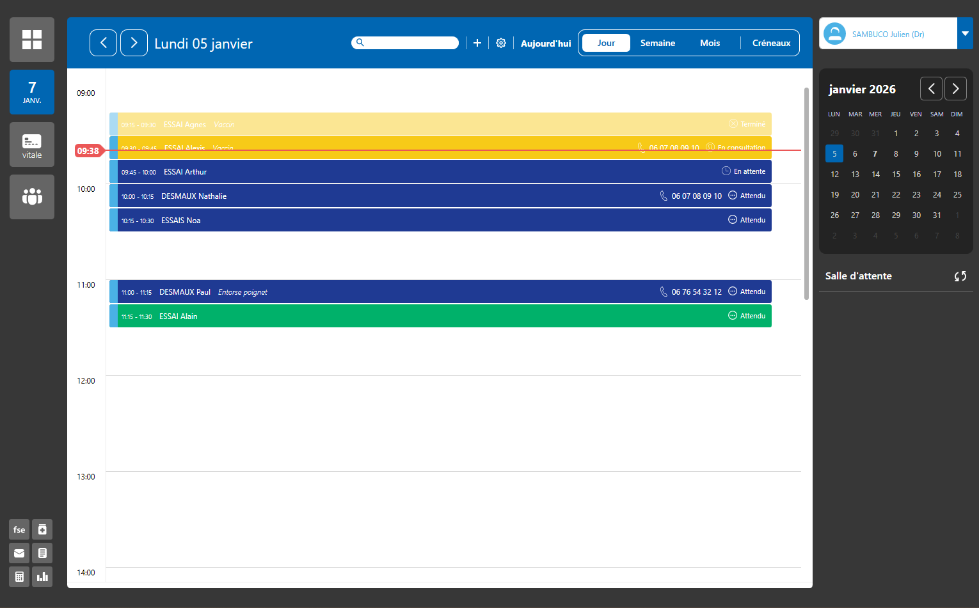Click the agenda search field
The height and width of the screenshot is (608, 979).
410,43
